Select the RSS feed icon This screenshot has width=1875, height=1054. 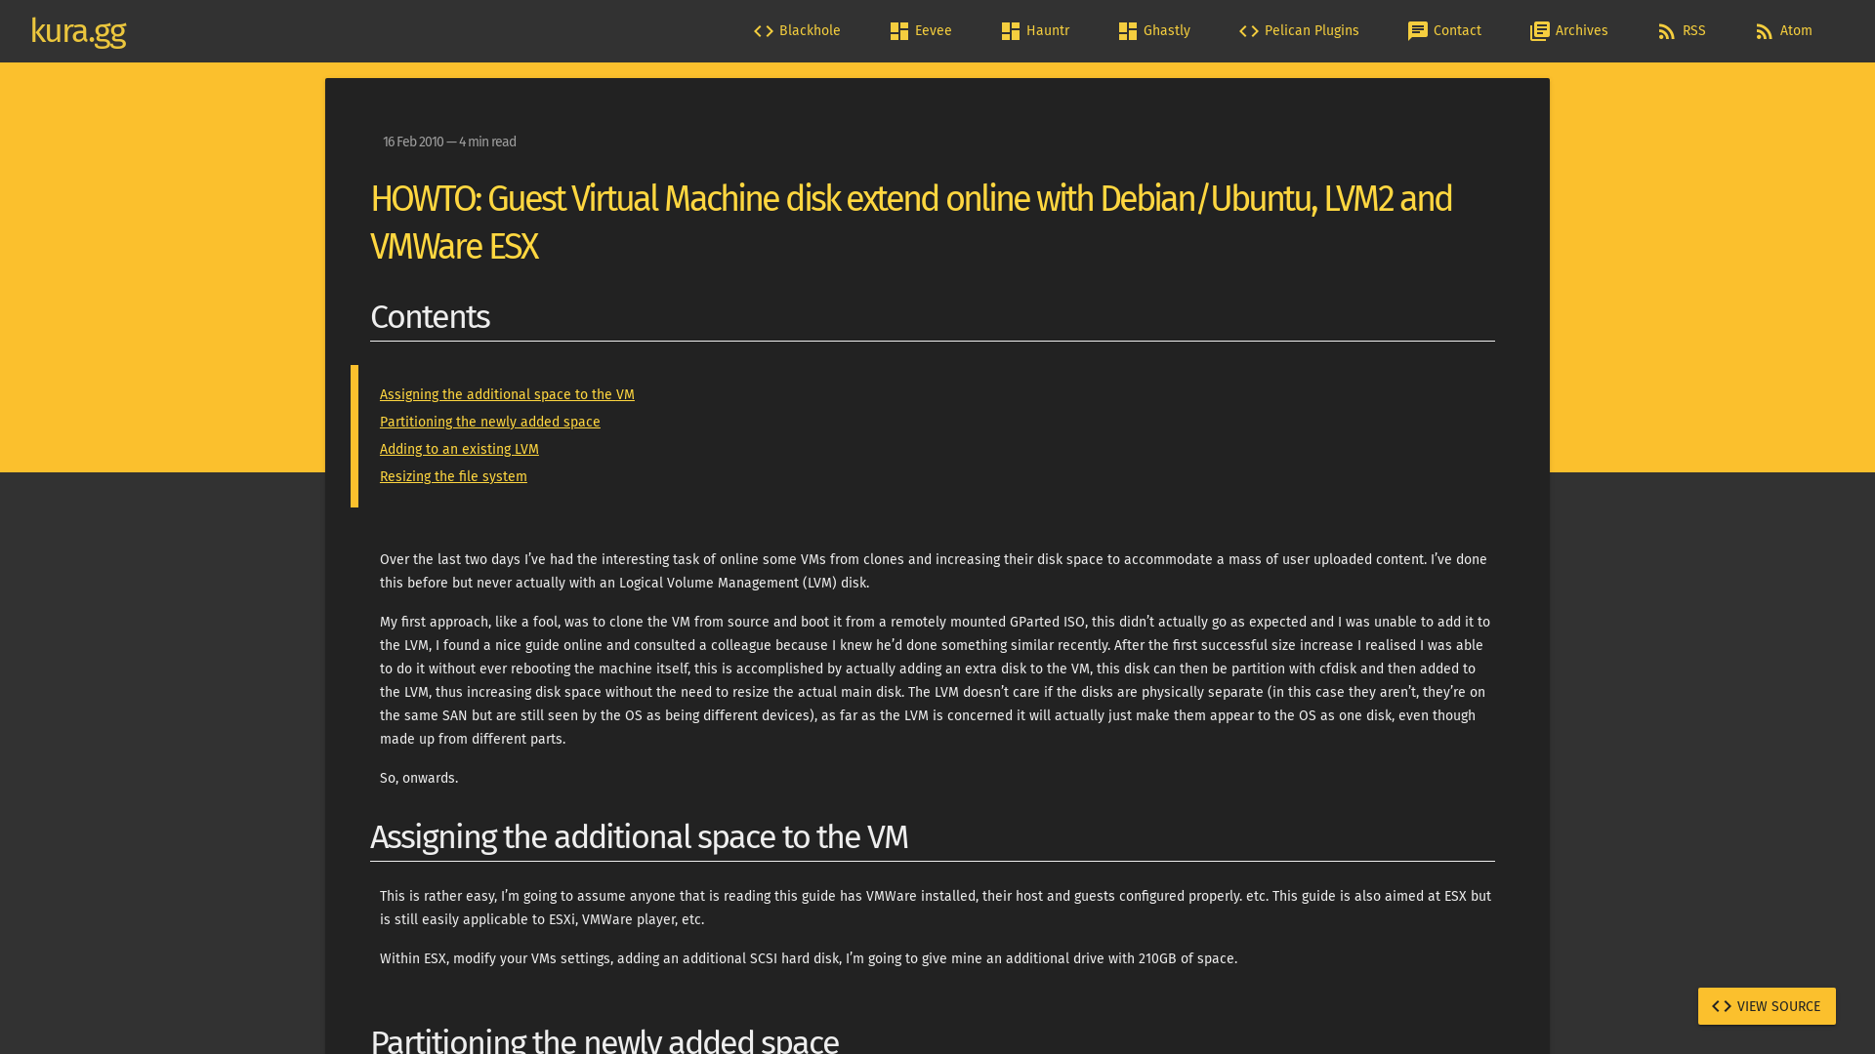pos(1664,30)
